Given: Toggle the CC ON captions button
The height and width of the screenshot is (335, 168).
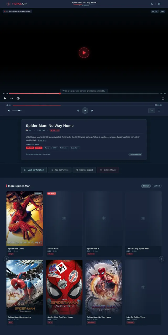Looking at the screenshot, I should coord(155,11).
